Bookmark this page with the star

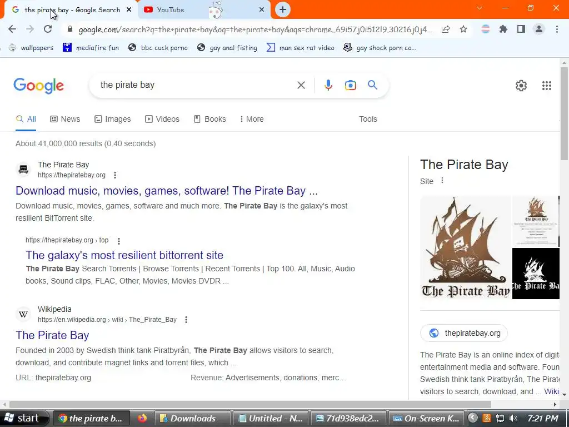463,29
